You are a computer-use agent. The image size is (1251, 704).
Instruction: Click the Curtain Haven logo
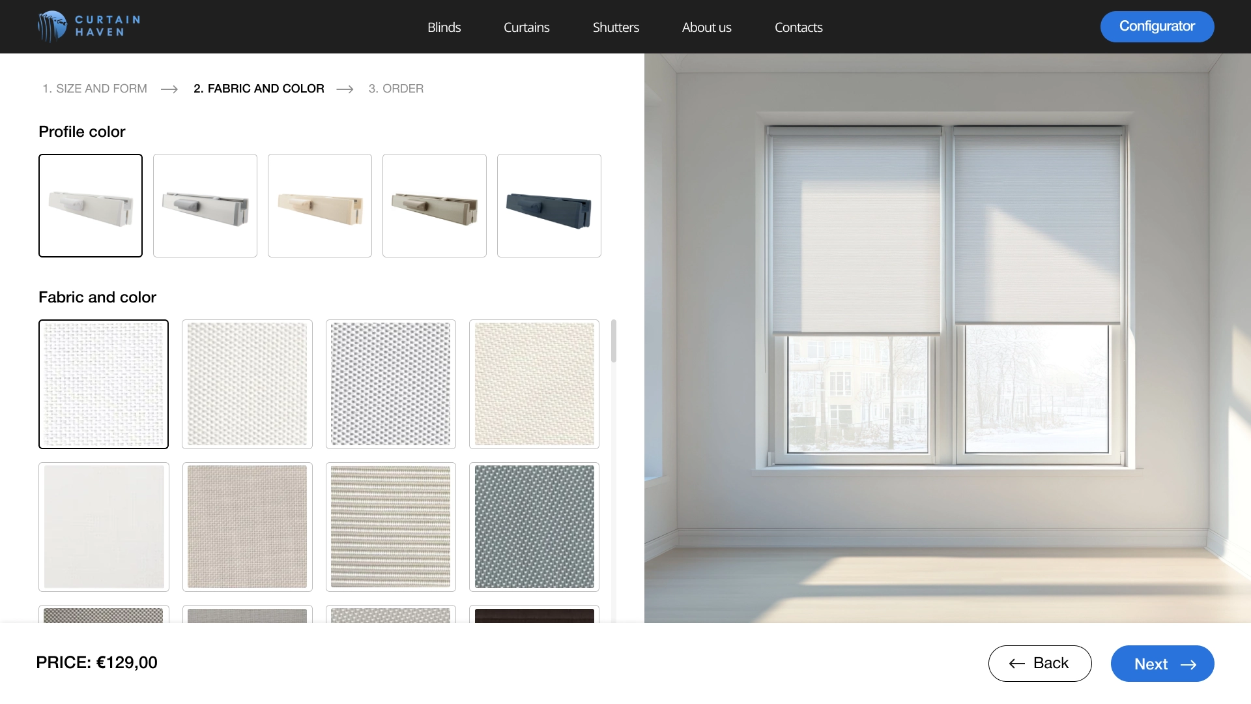coord(89,27)
